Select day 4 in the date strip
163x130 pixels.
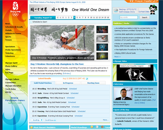(74, 18)
